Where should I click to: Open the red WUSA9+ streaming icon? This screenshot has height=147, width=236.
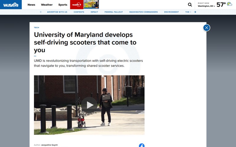coord(77,5)
